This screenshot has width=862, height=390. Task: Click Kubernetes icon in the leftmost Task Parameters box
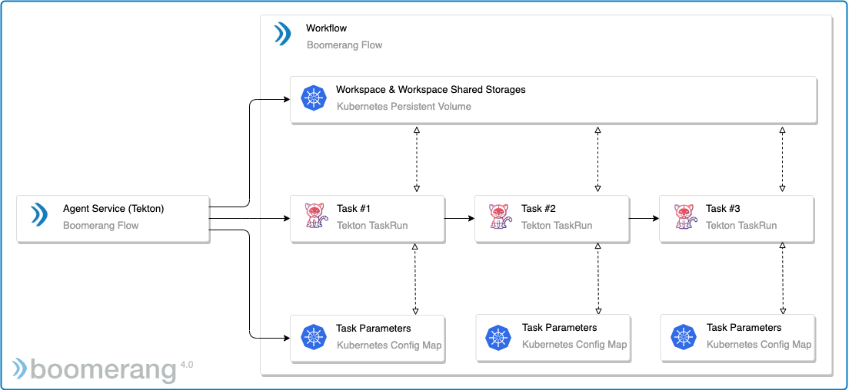313,336
